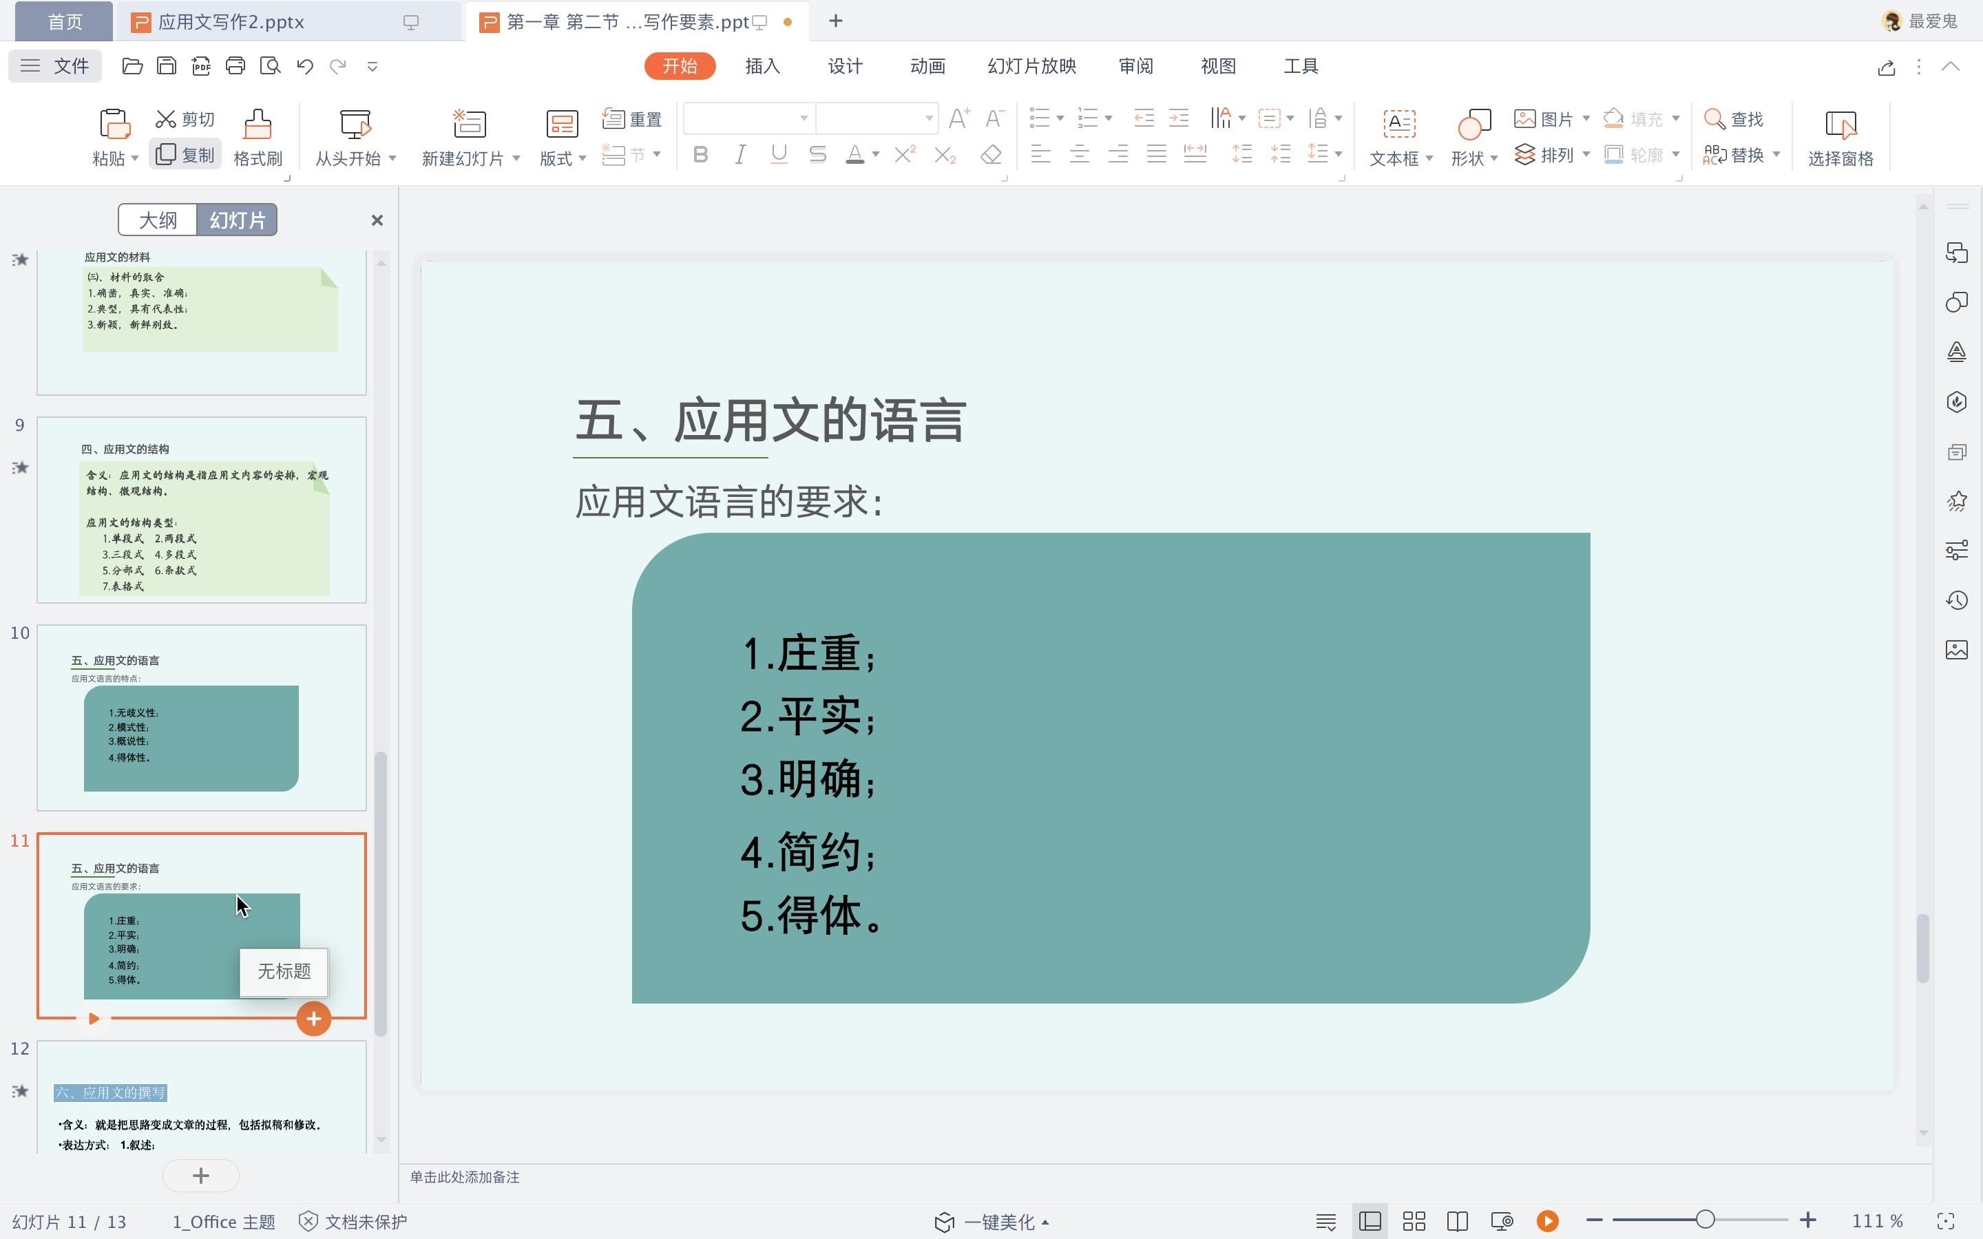1983x1239 pixels.
Task: Click 一键美化 beautify button
Action: tap(991, 1222)
